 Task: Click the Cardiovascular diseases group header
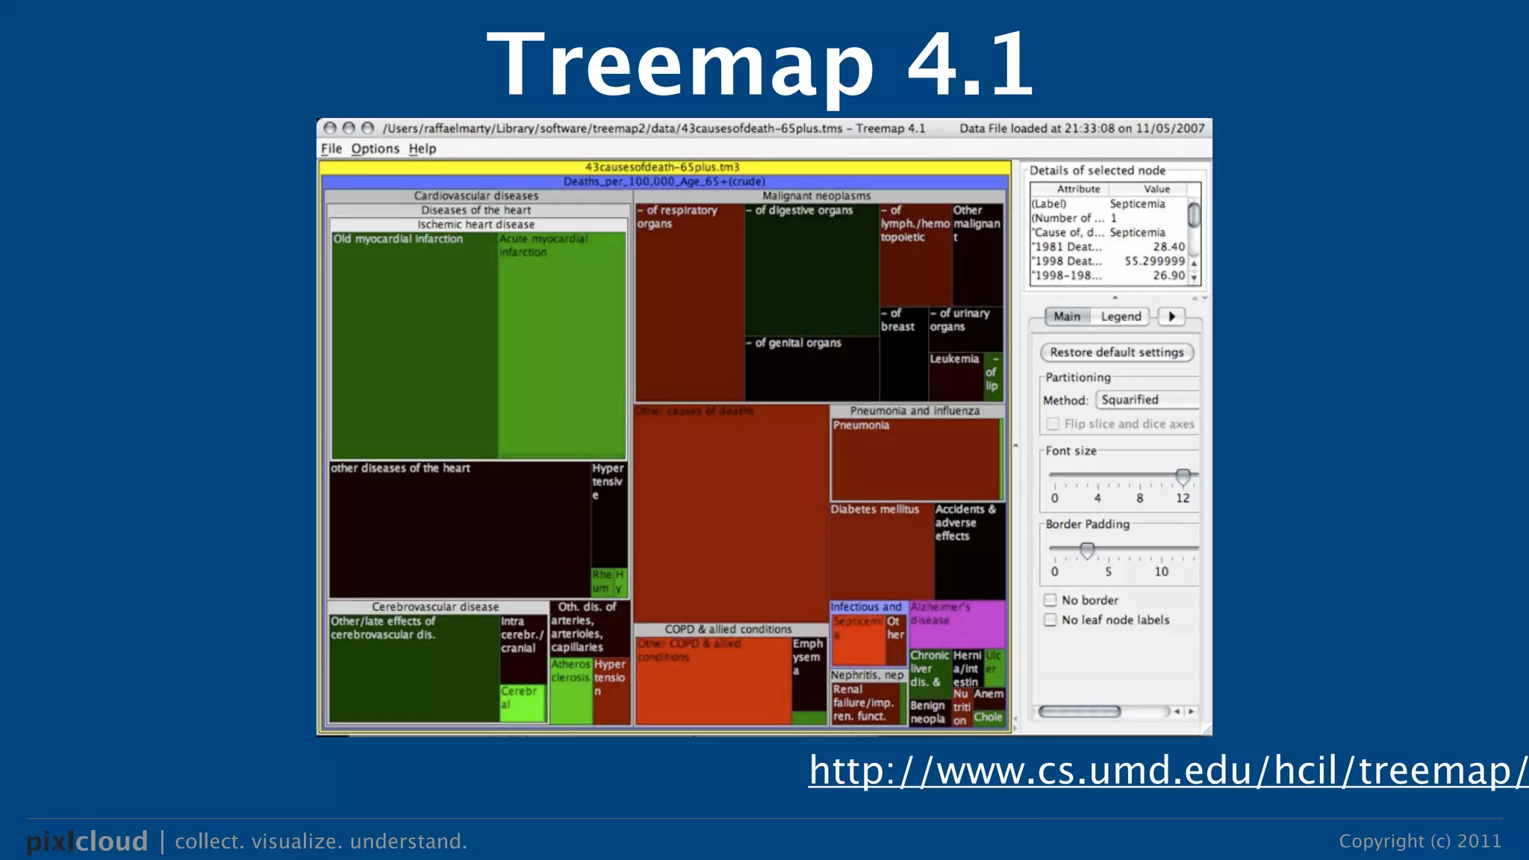tap(476, 196)
